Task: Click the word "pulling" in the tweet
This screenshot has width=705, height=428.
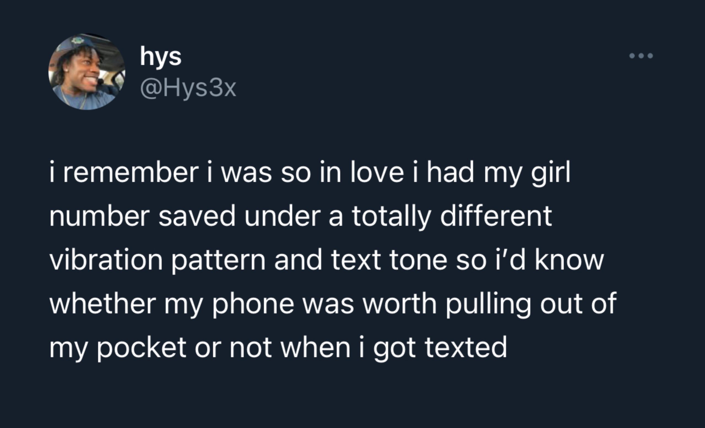Action: coord(489,304)
